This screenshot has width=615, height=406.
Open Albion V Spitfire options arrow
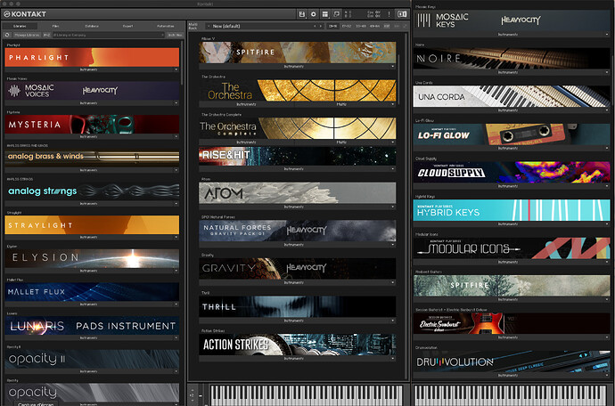coord(392,67)
